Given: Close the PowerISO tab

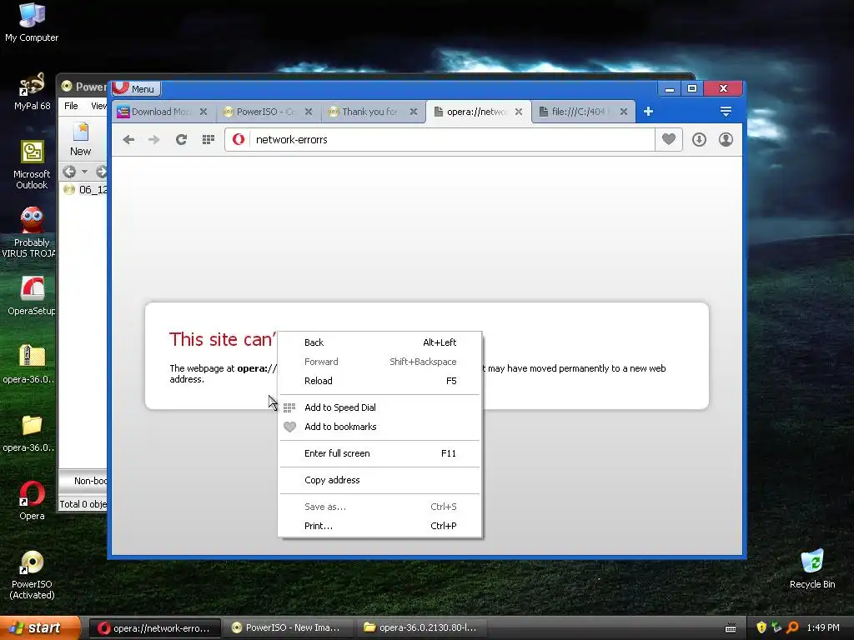Looking at the screenshot, I should coord(309,112).
